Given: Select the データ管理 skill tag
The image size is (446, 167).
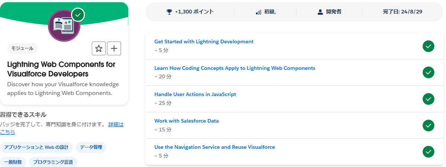Looking at the screenshot, I should tap(91, 147).
